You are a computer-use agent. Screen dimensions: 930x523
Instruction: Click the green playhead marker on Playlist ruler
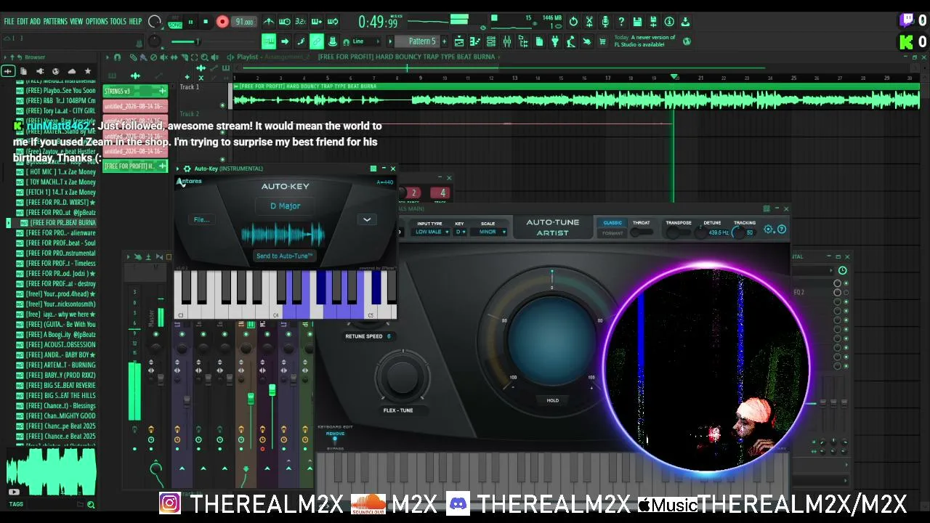(x=675, y=76)
